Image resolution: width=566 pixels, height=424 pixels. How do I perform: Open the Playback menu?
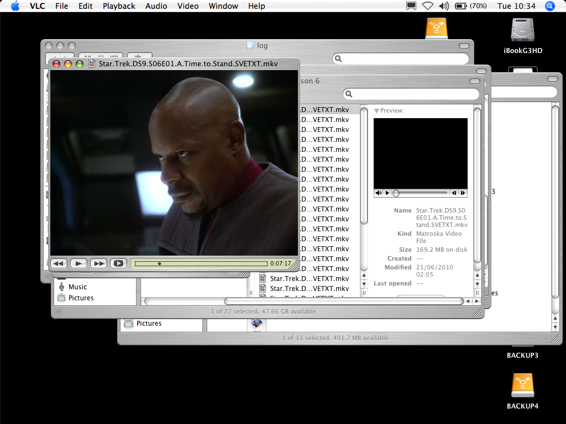point(119,6)
